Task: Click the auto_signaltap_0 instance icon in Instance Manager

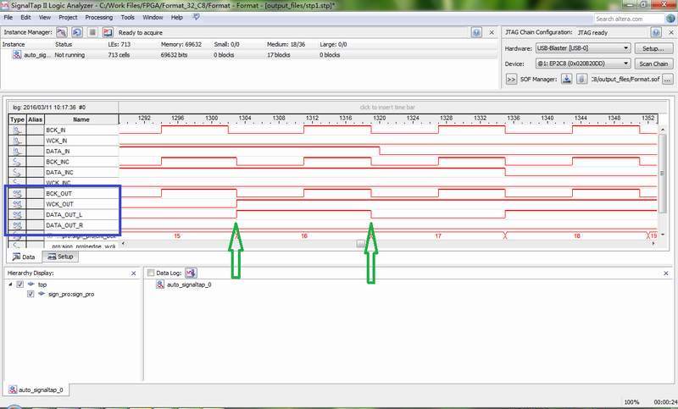Action: pos(17,55)
